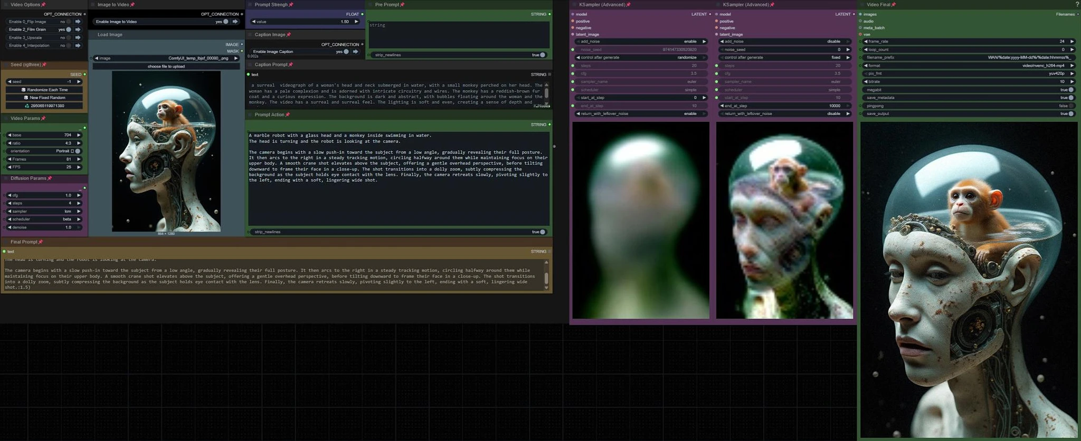Screen dimensions: 1081x441
Task: Click the dice icon on Randomize Each Time
Action: (24, 90)
